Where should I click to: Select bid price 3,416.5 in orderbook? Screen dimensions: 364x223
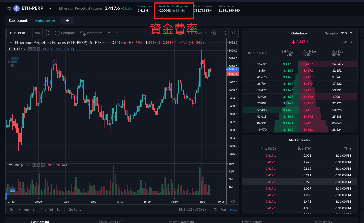tap(288, 97)
